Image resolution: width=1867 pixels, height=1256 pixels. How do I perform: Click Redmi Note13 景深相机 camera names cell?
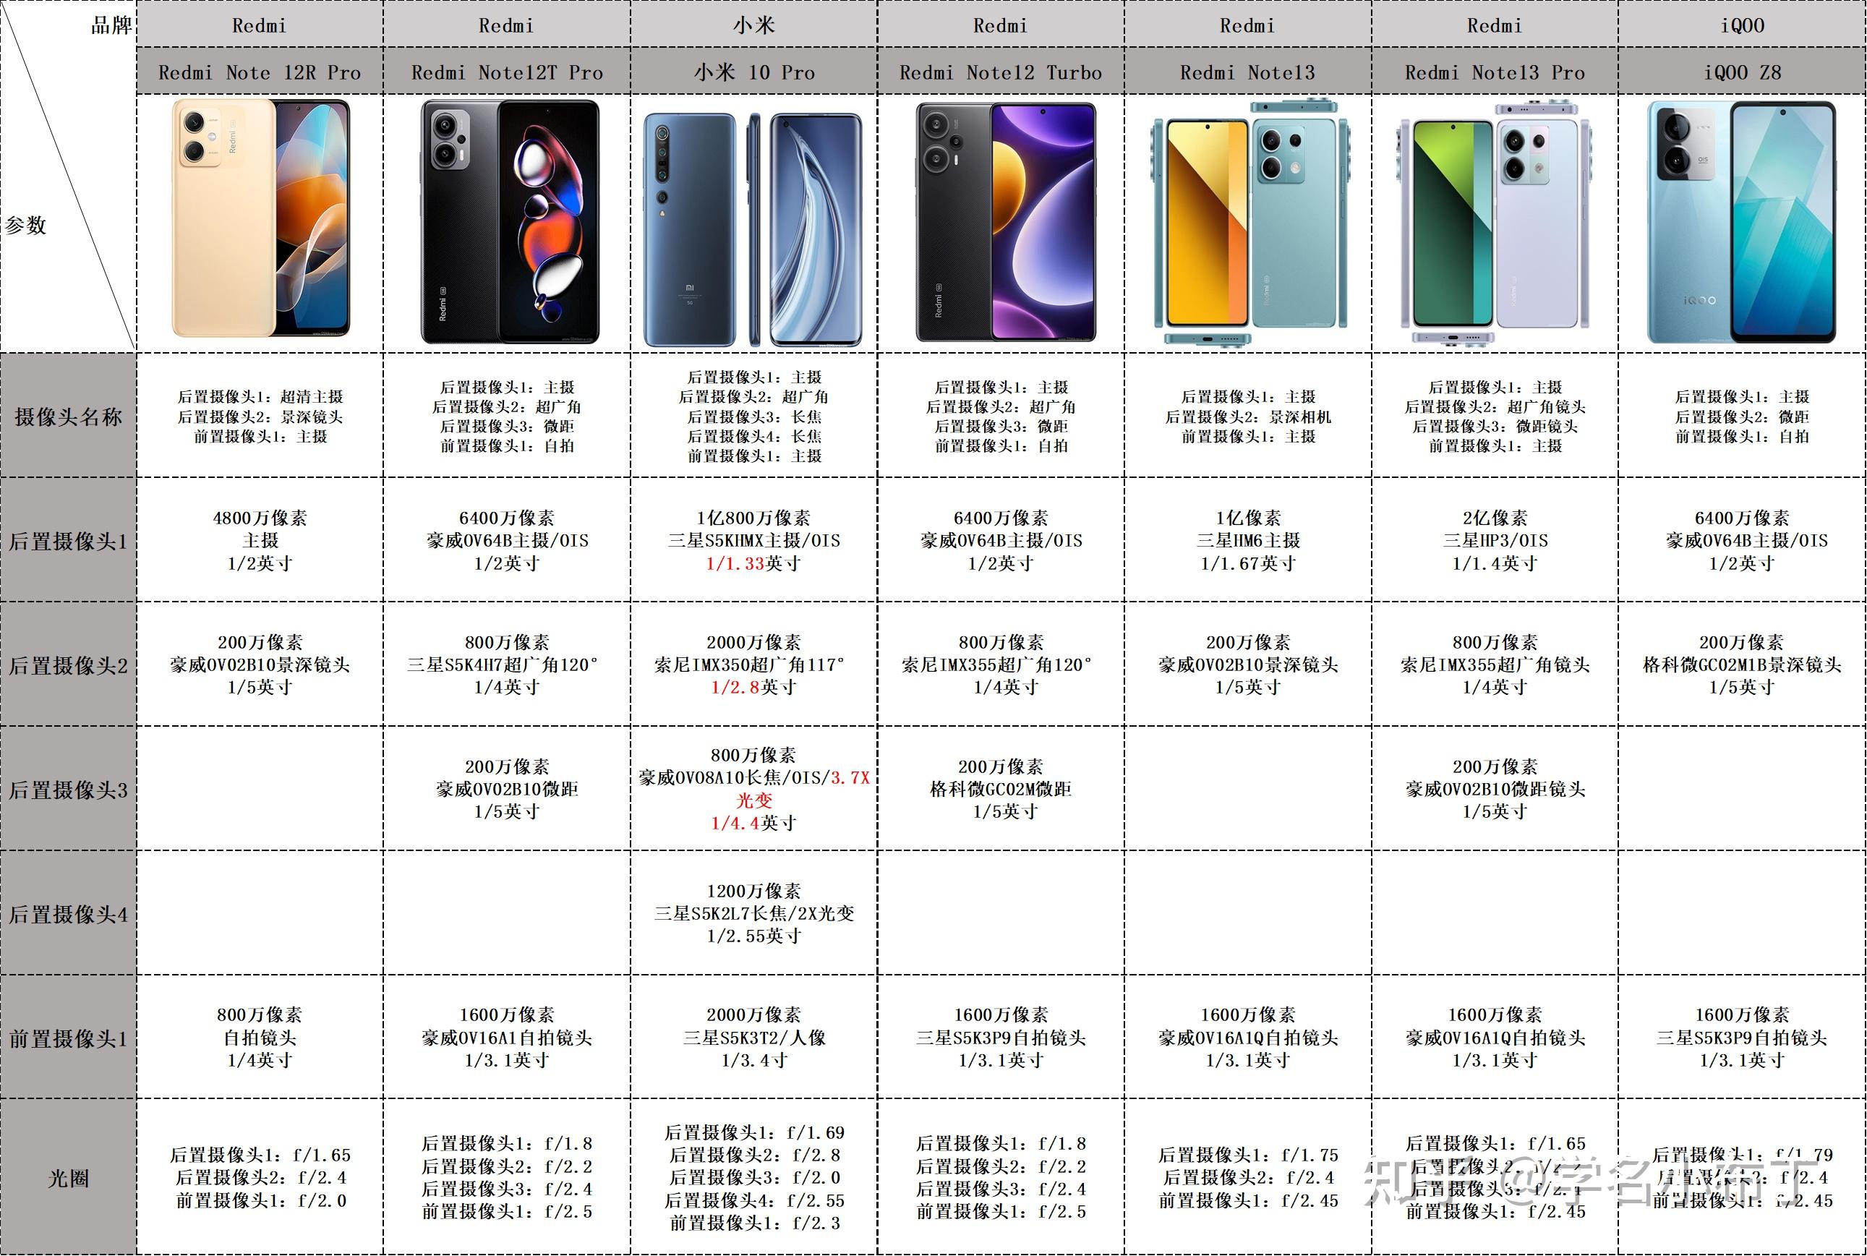click(x=1248, y=416)
